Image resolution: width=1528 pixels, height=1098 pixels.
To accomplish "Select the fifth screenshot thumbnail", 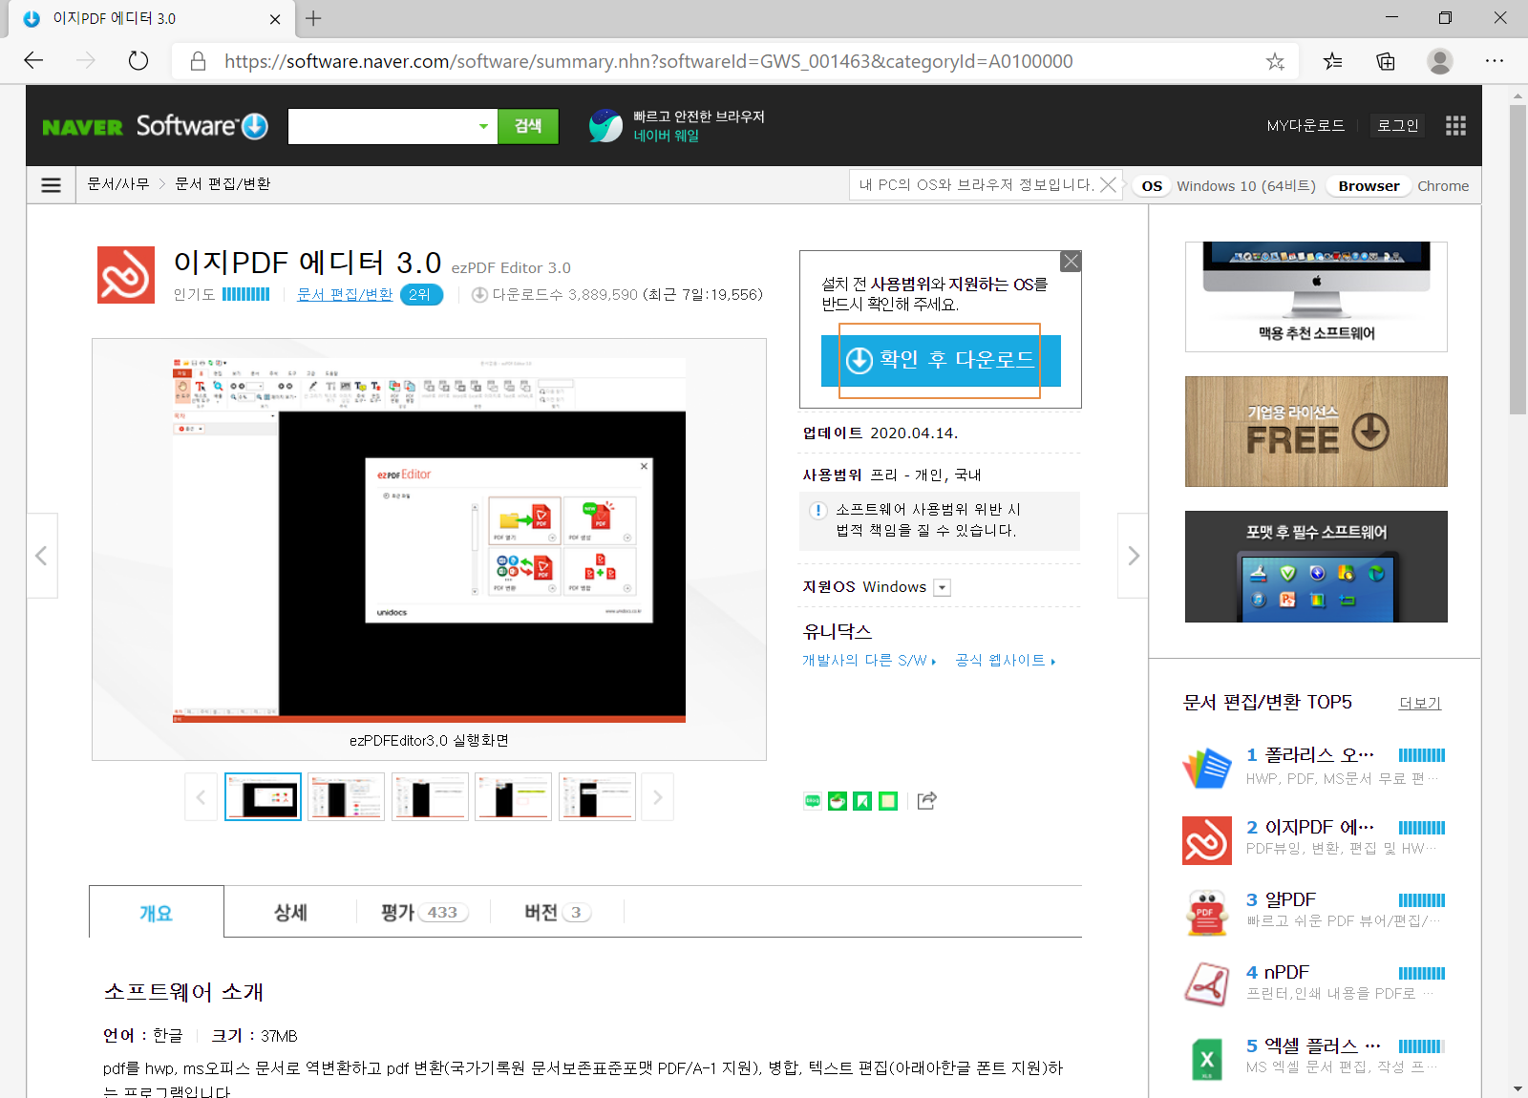I will pos(597,797).
